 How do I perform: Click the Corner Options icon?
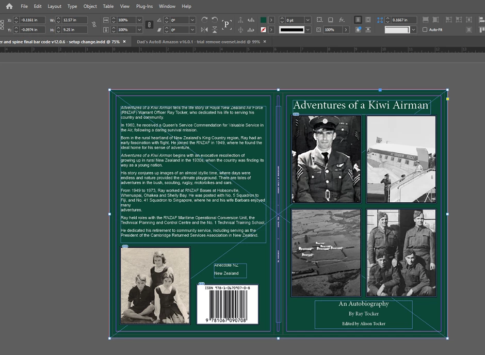pyautogui.click(x=319, y=20)
